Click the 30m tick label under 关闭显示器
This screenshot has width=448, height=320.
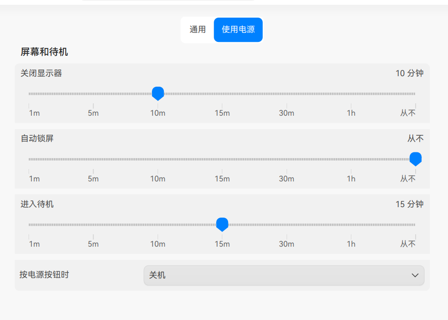click(287, 113)
